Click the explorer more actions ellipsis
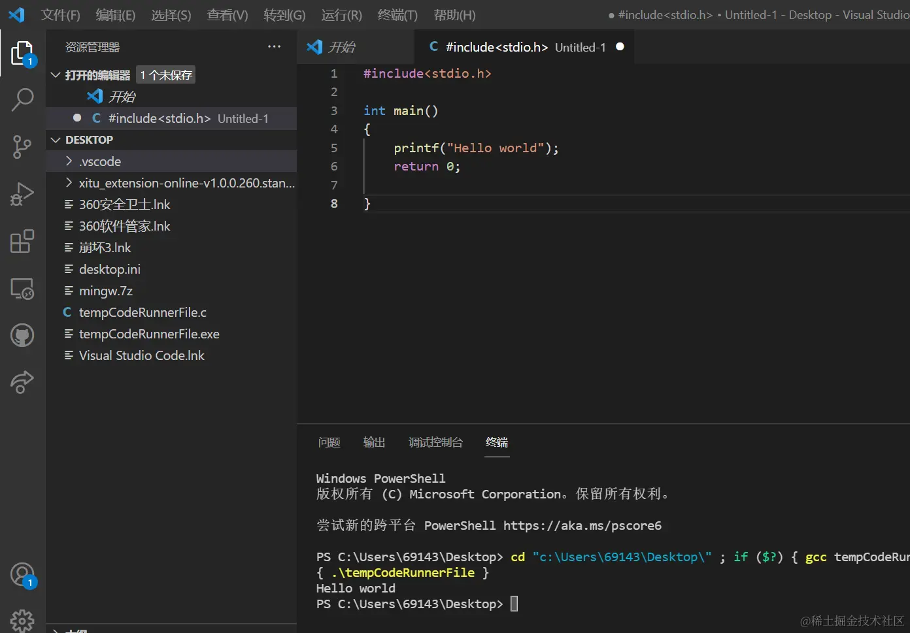 274,47
